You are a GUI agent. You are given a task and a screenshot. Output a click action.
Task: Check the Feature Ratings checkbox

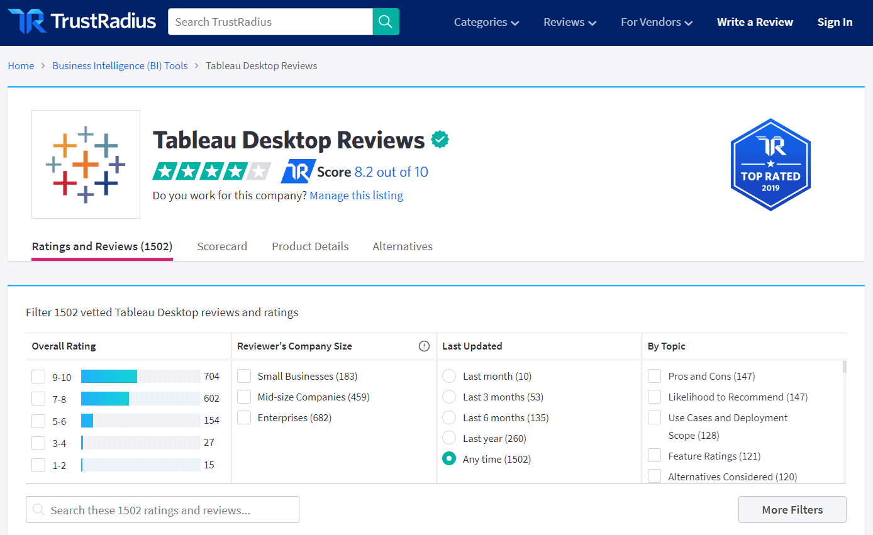(x=655, y=456)
